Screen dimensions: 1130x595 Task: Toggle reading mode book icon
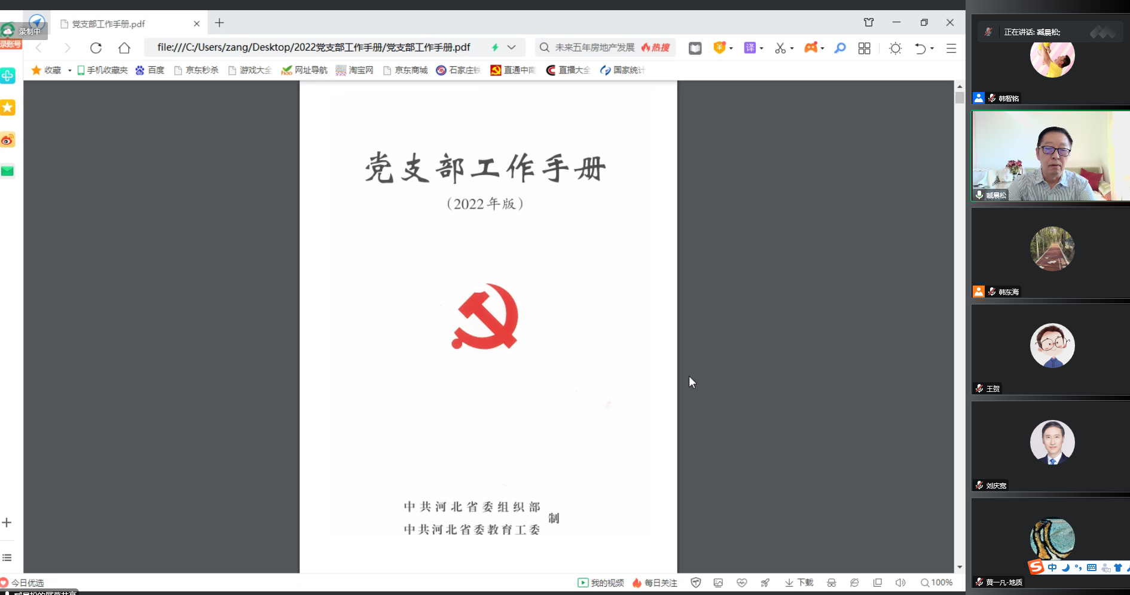(695, 48)
